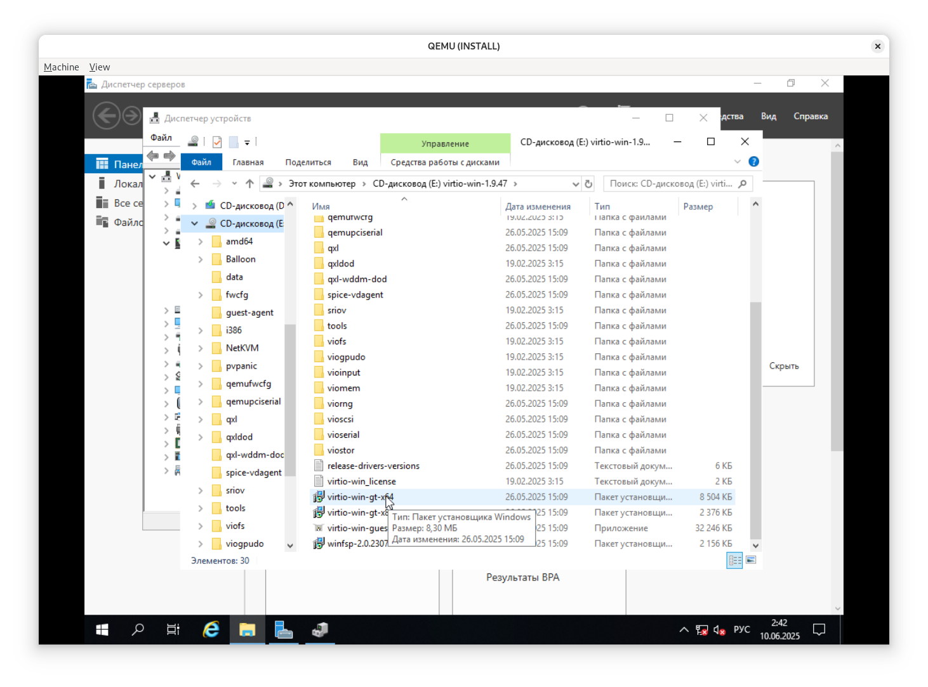Click the Properties quick access toolbar icon
The width and height of the screenshot is (928, 687).
tap(217, 142)
